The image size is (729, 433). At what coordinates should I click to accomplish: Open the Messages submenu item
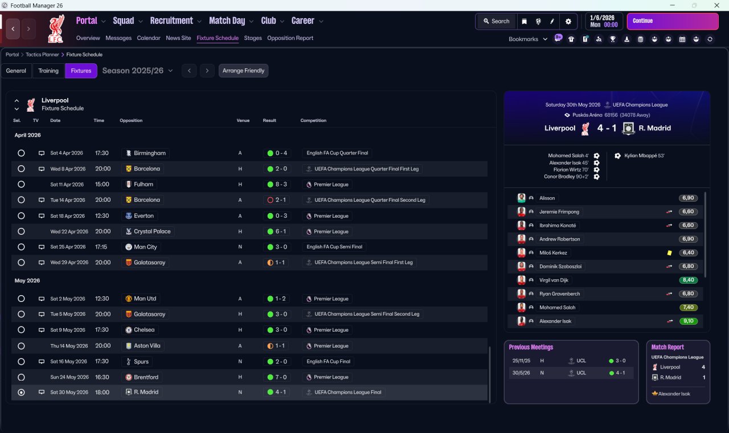[118, 38]
